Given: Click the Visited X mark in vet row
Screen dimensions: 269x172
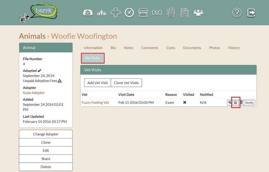Looking at the screenshot, I should point(185,102).
